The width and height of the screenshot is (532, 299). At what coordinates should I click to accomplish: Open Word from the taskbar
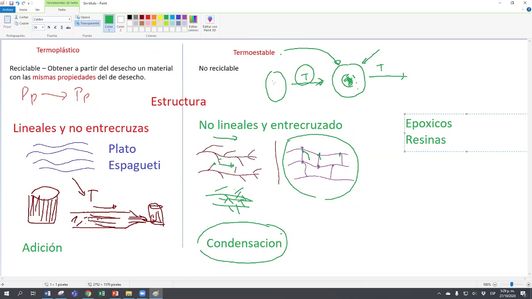coord(47,294)
